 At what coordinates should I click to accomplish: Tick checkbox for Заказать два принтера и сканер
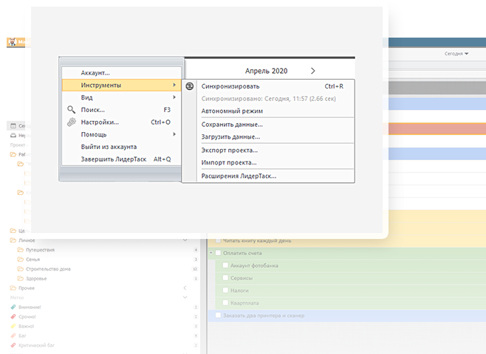click(x=218, y=316)
